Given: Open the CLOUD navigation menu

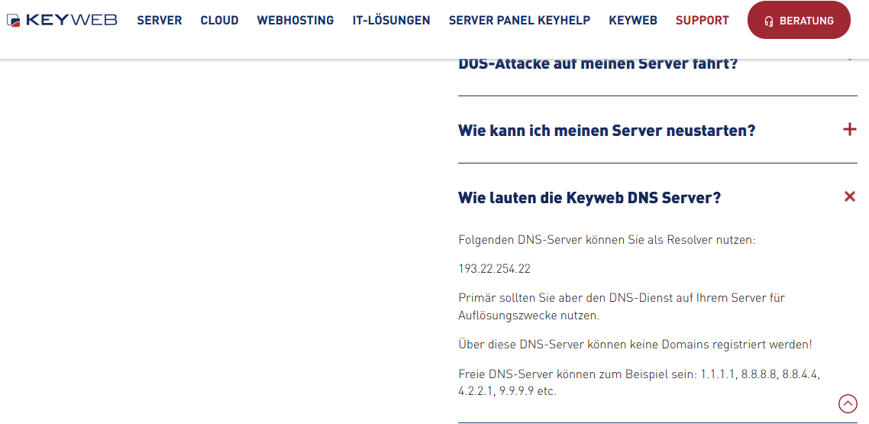Looking at the screenshot, I should point(219,21).
